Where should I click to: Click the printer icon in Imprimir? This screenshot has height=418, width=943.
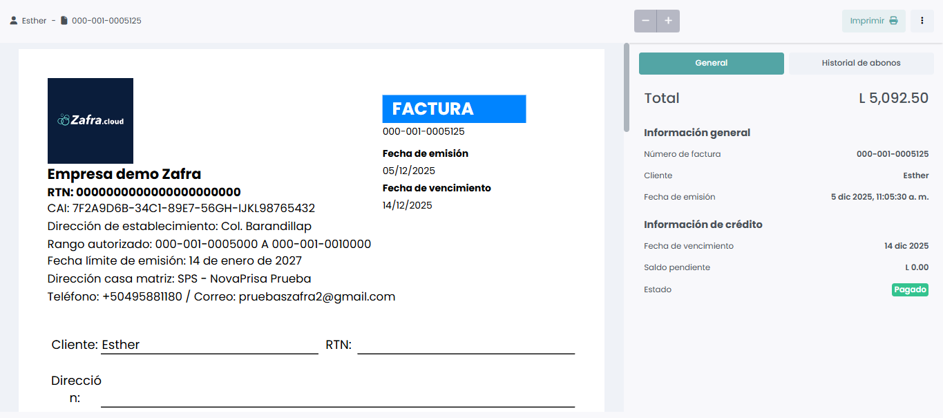click(x=893, y=21)
